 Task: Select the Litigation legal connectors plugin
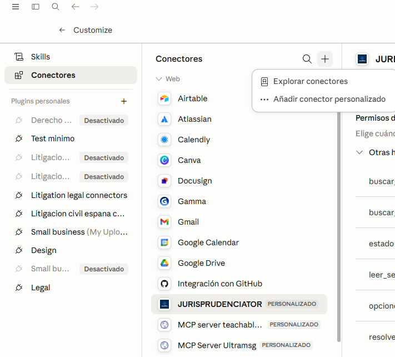pos(71,195)
